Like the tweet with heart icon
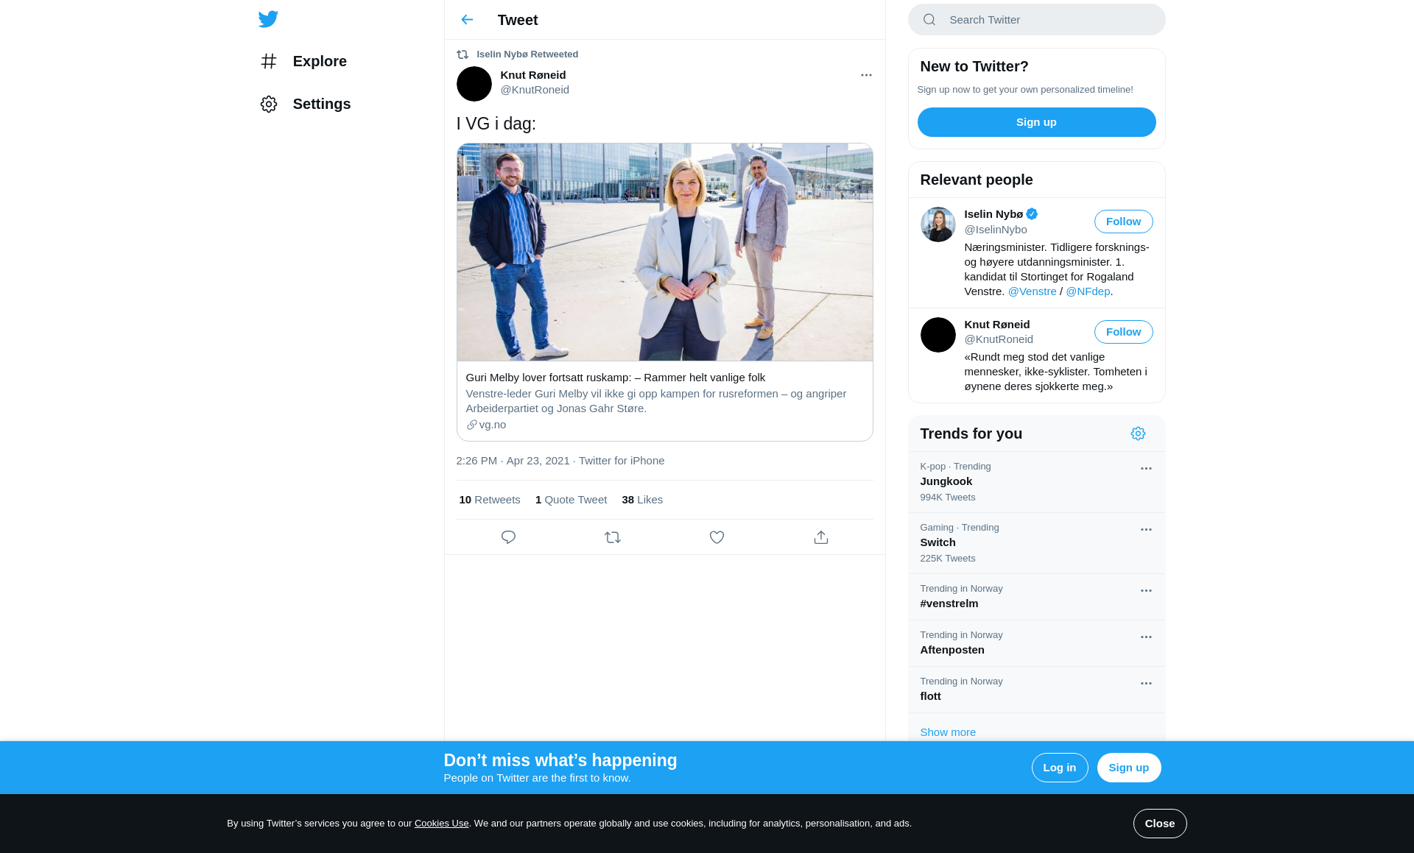The width and height of the screenshot is (1414, 853). 717,537
